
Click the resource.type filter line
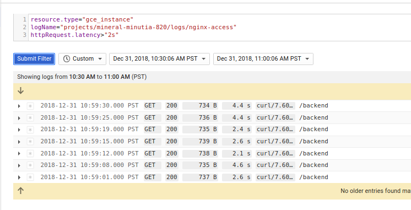[x=82, y=19]
